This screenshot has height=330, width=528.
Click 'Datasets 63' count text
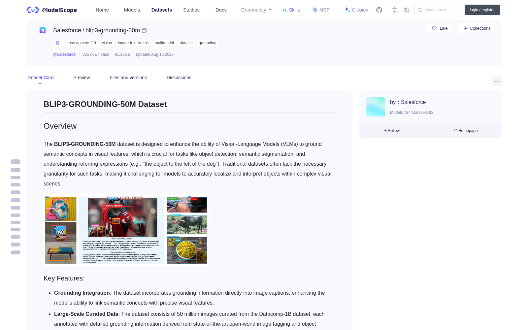point(423,113)
